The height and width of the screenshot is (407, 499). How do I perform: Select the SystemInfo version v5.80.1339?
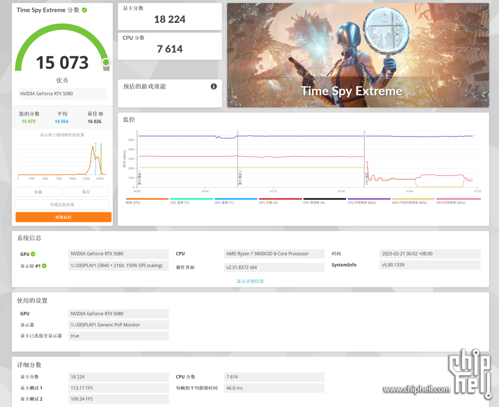(430, 265)
